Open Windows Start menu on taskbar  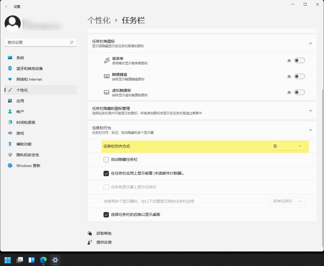(8, 260)
